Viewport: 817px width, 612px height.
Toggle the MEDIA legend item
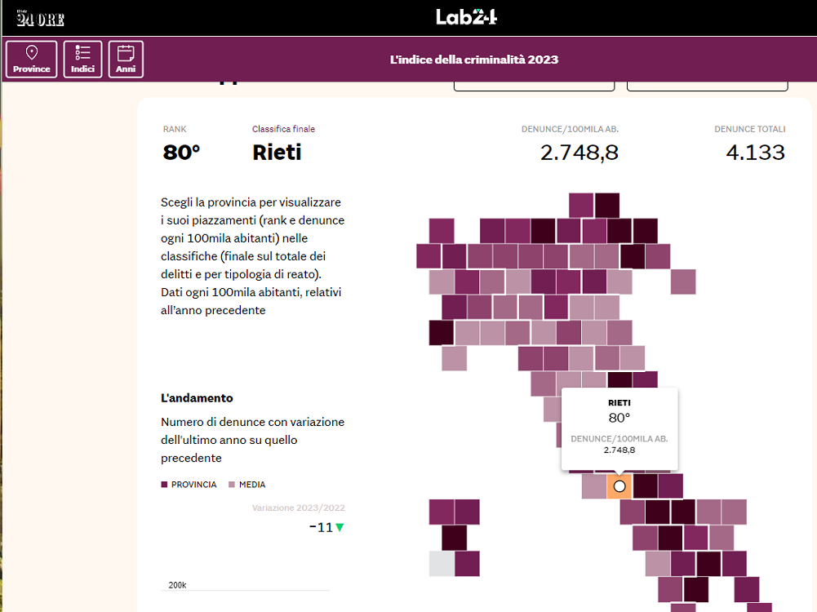[x=247, y=485]
